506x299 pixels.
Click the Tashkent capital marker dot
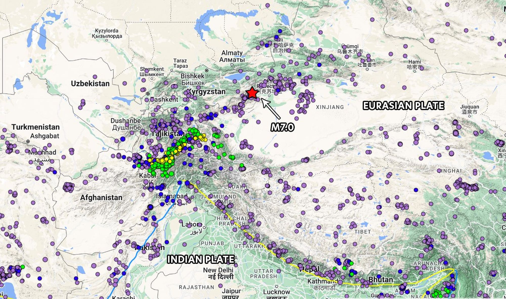point(148,94)
